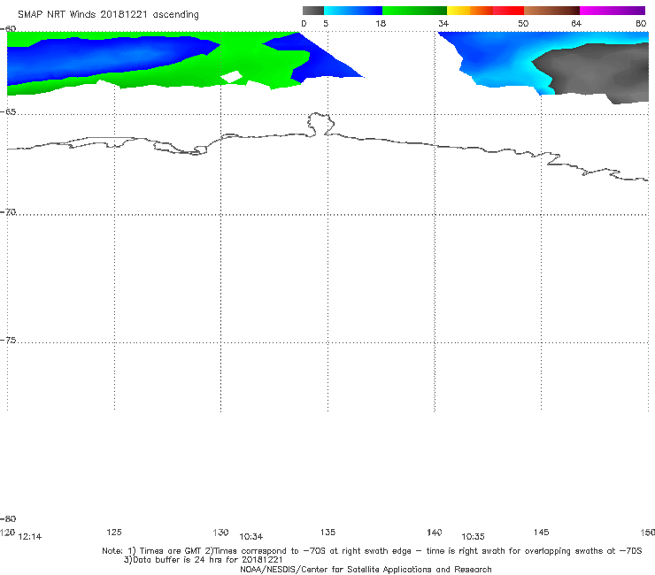This screenshot has width=655, height=575.
Task: Click the longitude label '125'
Action: [114, 532]
